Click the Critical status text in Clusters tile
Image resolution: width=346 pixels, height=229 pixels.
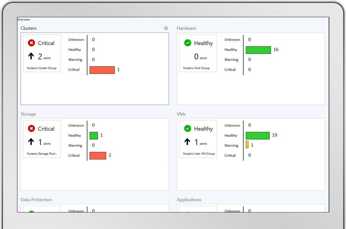[x=46, y=43]
